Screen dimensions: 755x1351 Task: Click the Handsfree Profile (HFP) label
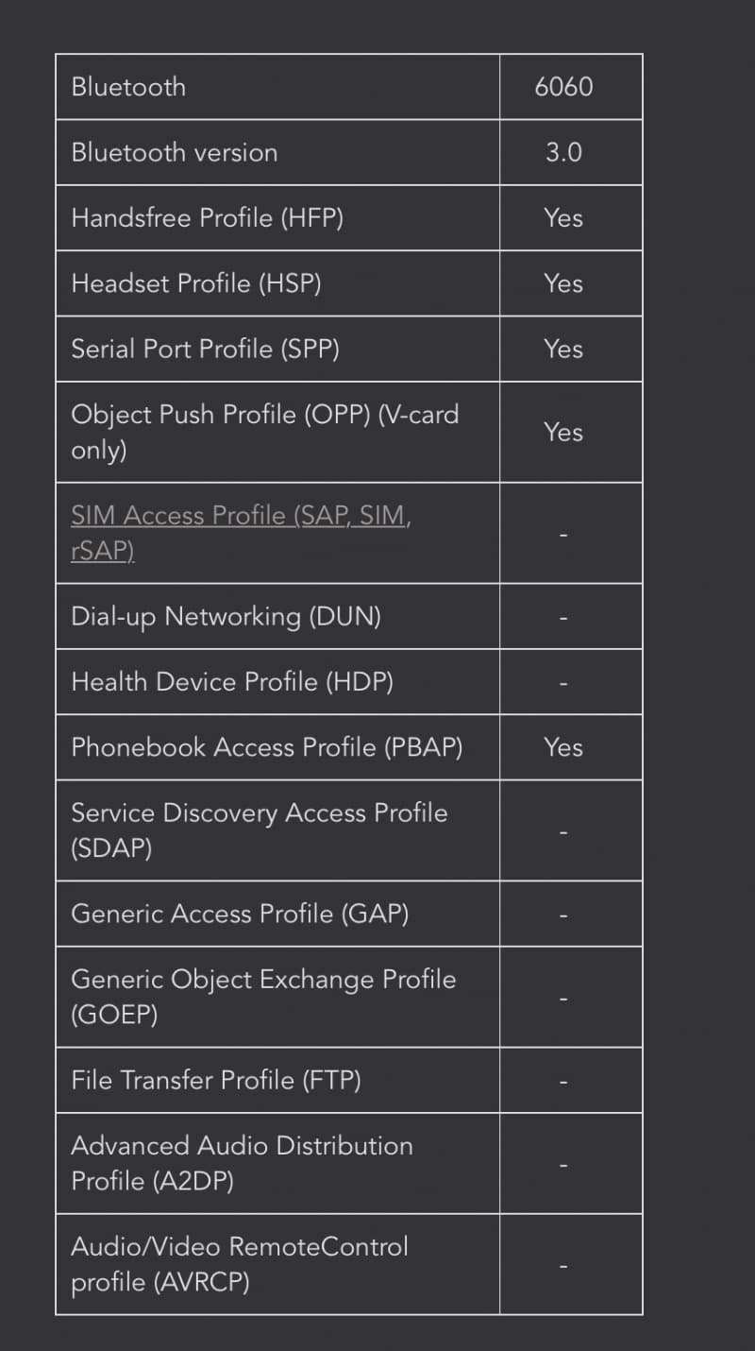click(208, 218)
